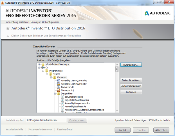Select the Conveyor folder label

(x=62, y=77)
